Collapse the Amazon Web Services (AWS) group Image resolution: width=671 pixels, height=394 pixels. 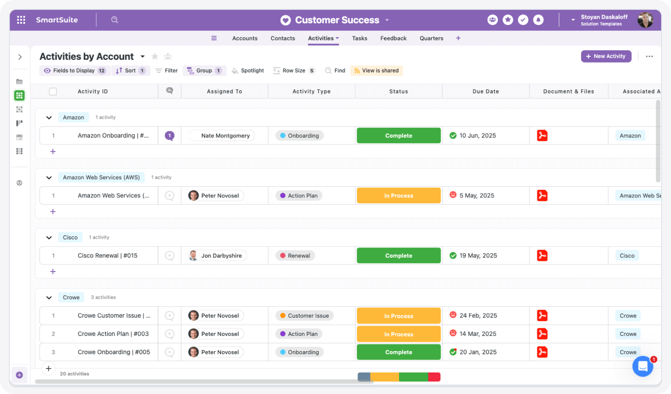[49, 178]
